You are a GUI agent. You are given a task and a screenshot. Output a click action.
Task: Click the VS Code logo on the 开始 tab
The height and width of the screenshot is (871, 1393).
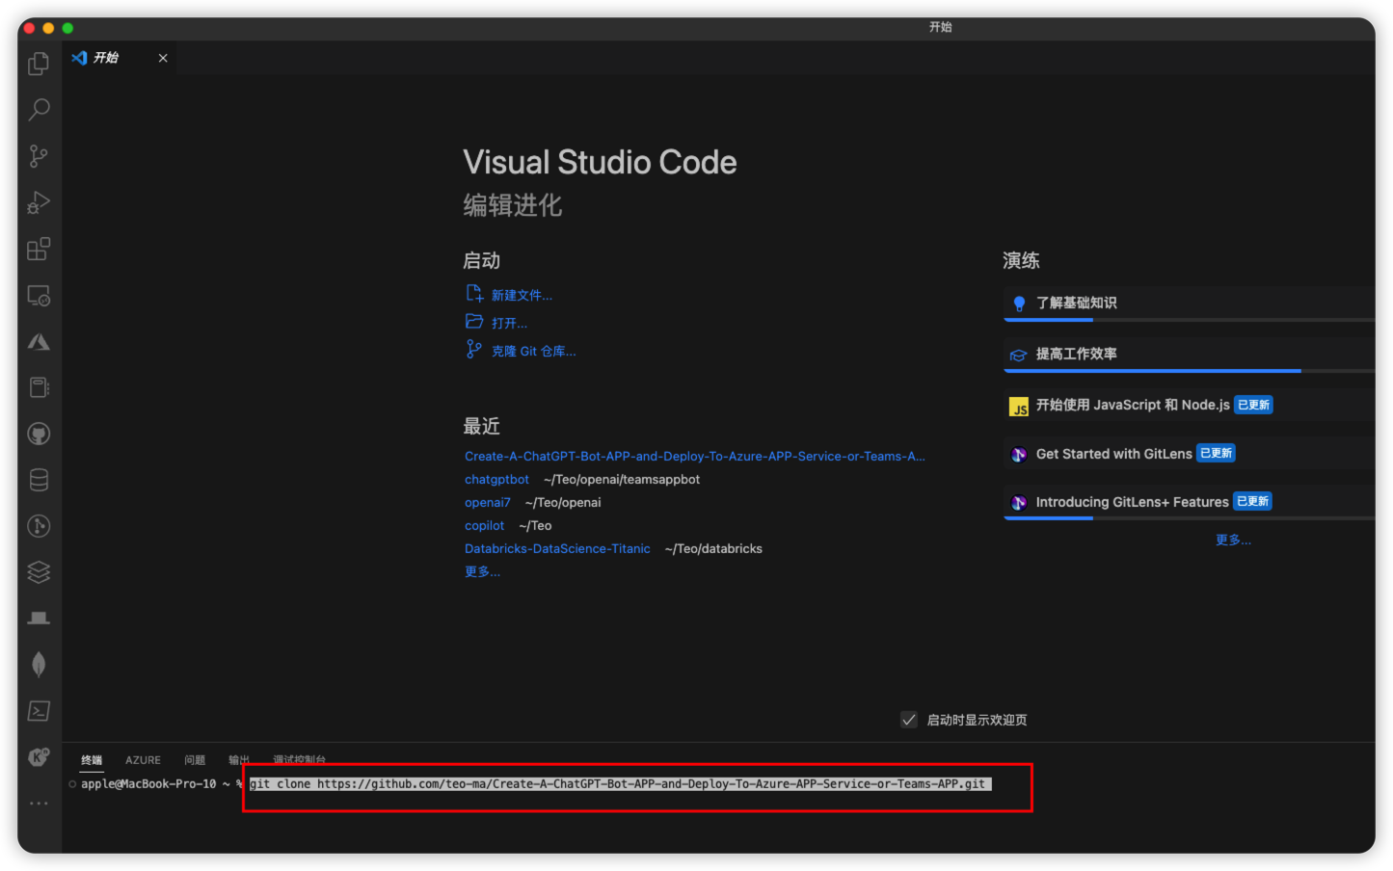pos(79,58)
